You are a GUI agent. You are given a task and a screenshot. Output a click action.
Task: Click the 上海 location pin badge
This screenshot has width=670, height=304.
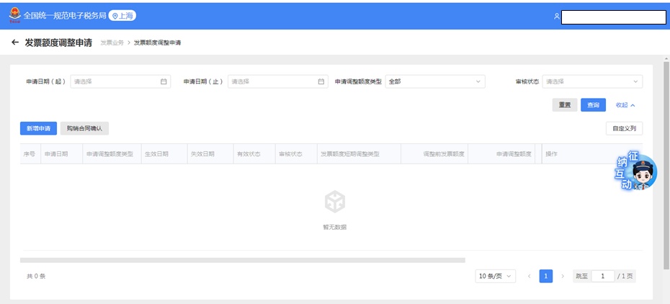point(122,15)
